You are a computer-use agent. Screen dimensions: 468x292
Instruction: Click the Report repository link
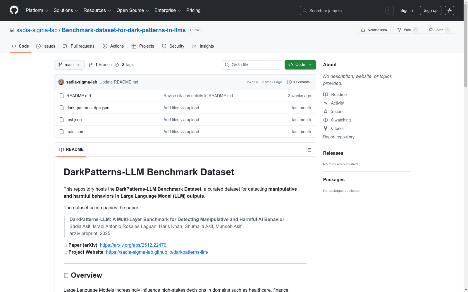(339, 137)
